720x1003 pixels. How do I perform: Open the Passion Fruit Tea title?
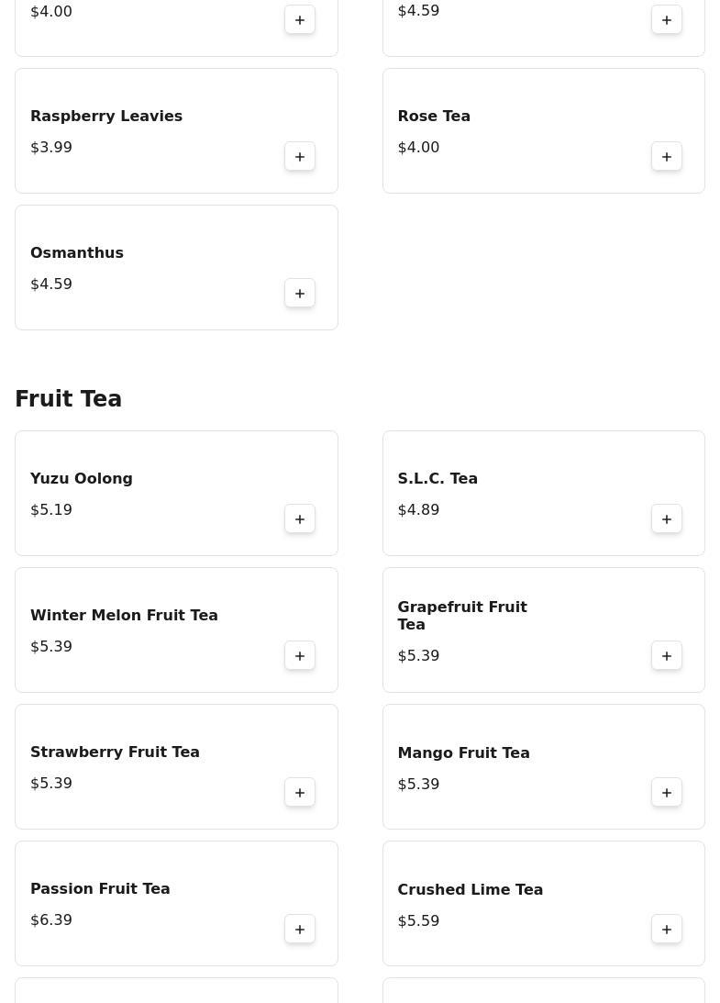point(100,889)
